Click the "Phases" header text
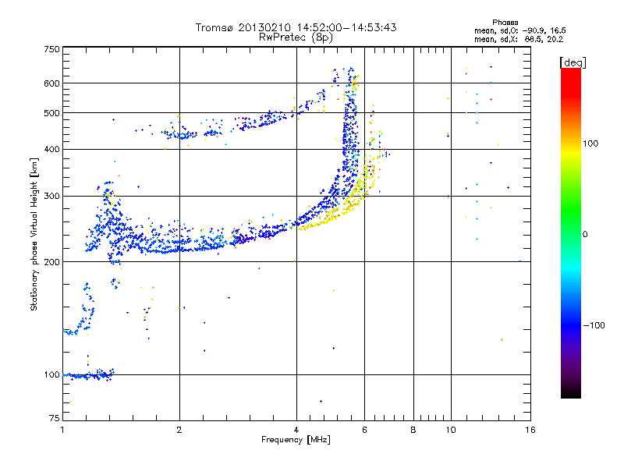The image size is (624, 468). pos(505,23)
